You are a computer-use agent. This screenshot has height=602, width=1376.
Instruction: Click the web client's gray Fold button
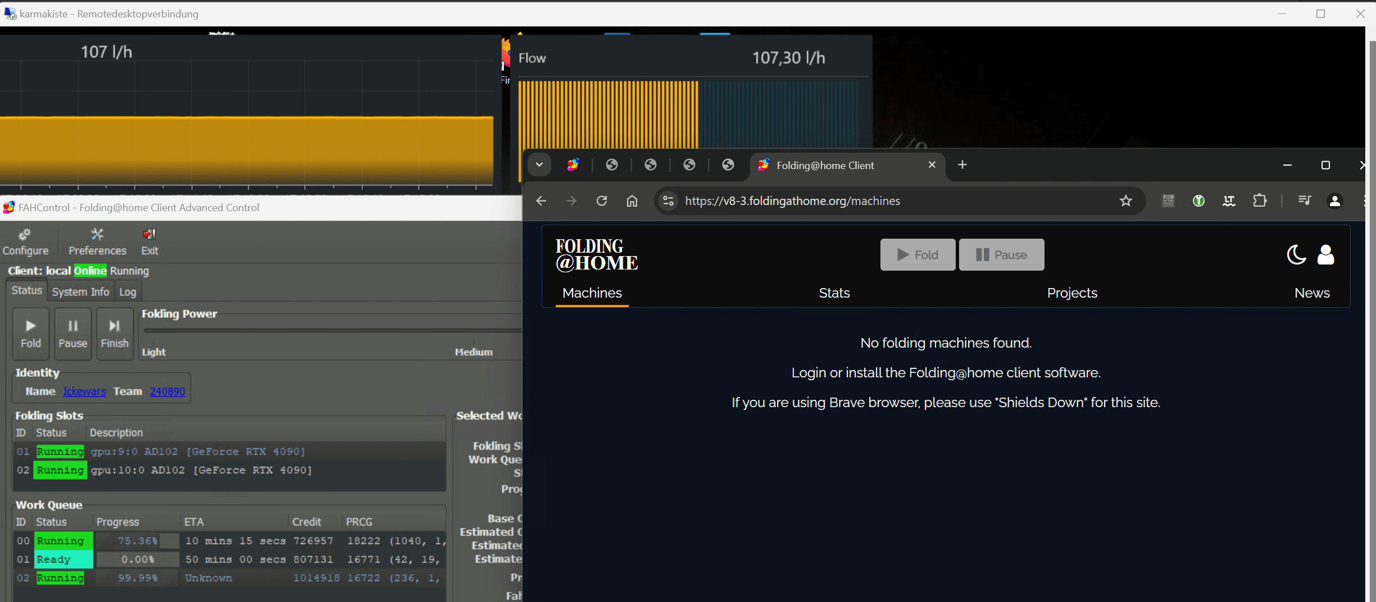tap(918, 254)
